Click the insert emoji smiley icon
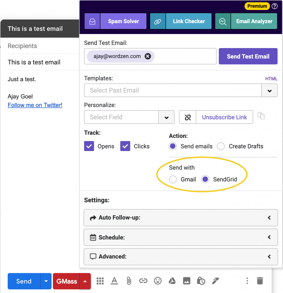 (x=157, y=281)
